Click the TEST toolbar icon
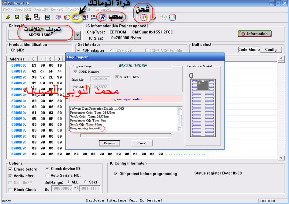This screenshot has height=204, width=289. [x=163, y=17]
